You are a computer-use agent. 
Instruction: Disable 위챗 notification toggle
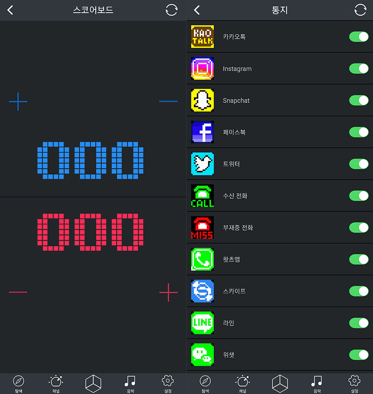[359, 354]
